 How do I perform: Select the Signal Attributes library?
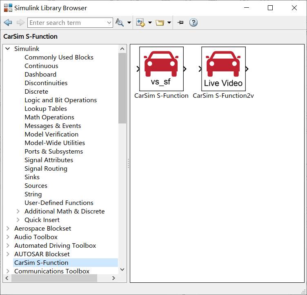tap(49, 160)
